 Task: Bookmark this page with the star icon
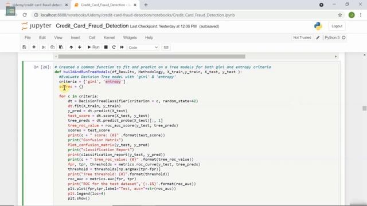click(340, 15)
